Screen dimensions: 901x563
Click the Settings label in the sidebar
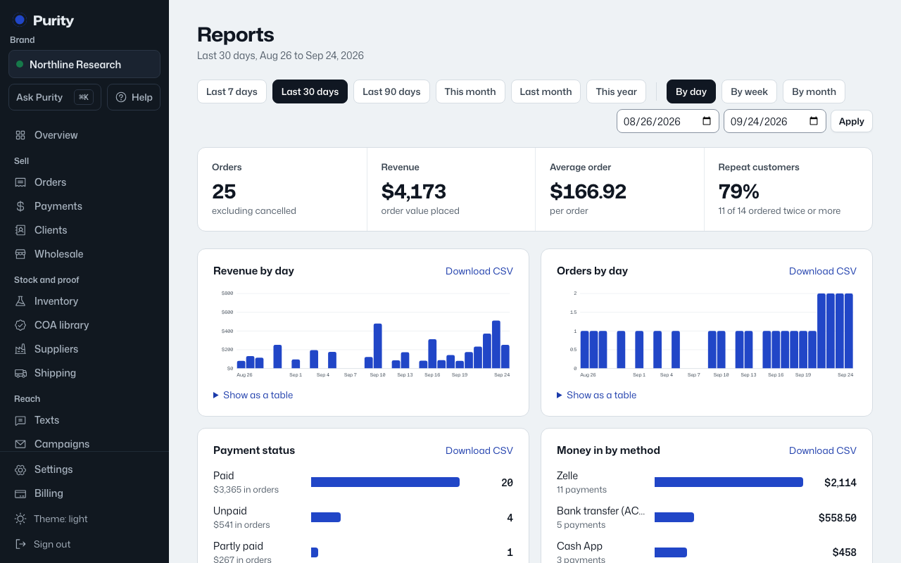[53, 469]
